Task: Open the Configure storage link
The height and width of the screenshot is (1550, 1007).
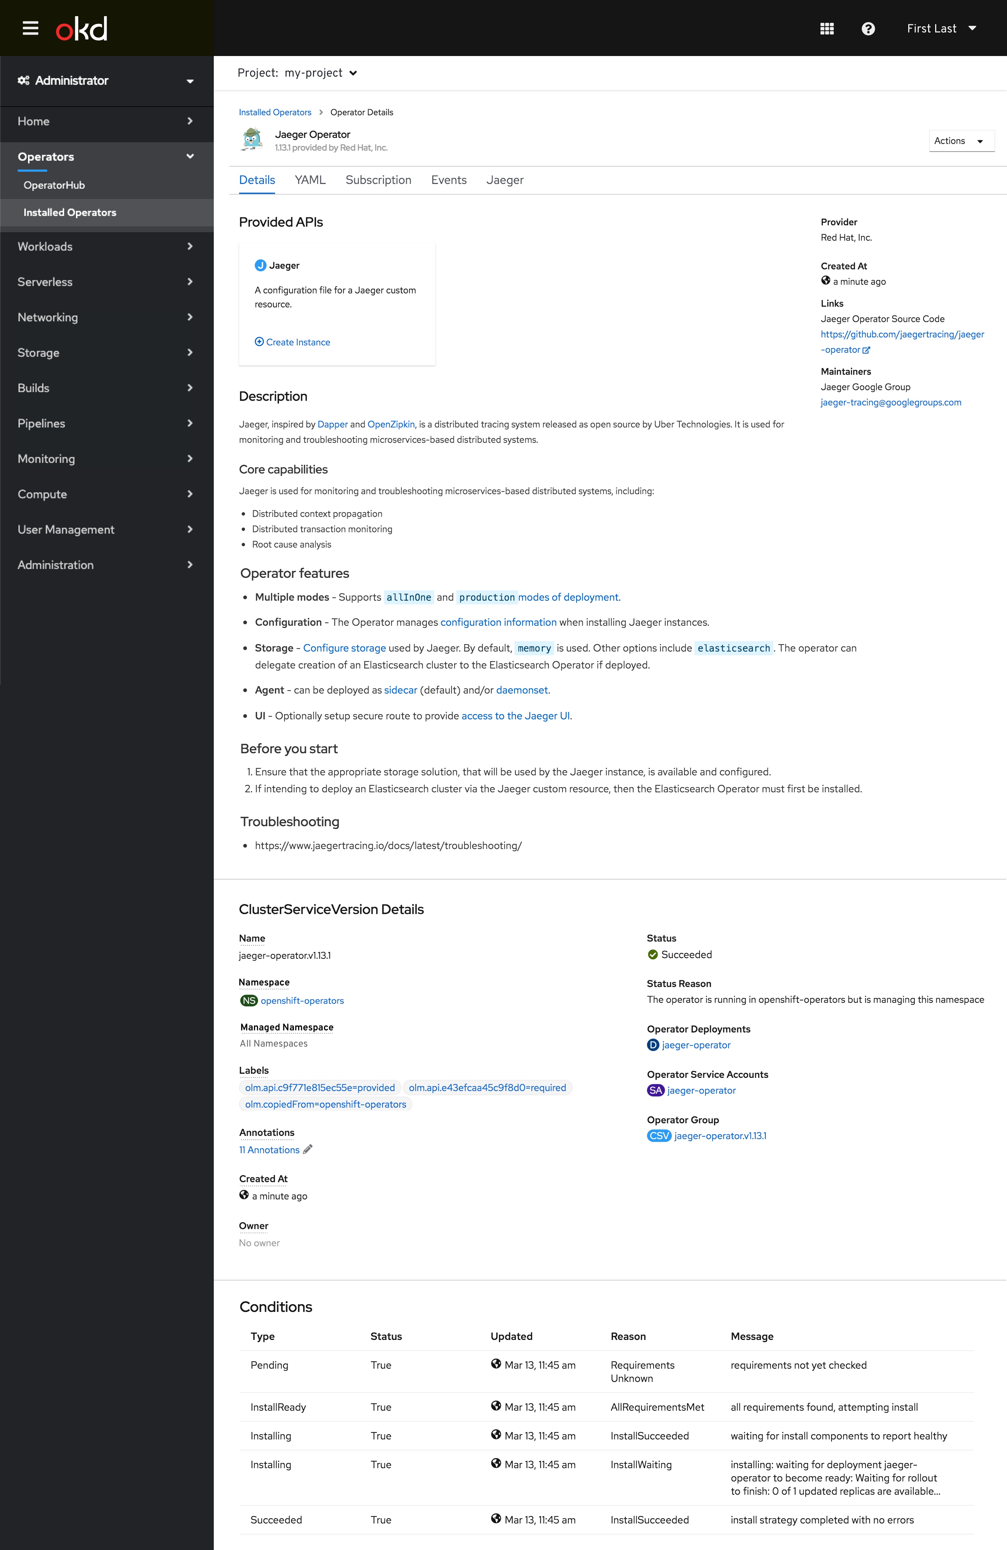Action: coord(345,648)
